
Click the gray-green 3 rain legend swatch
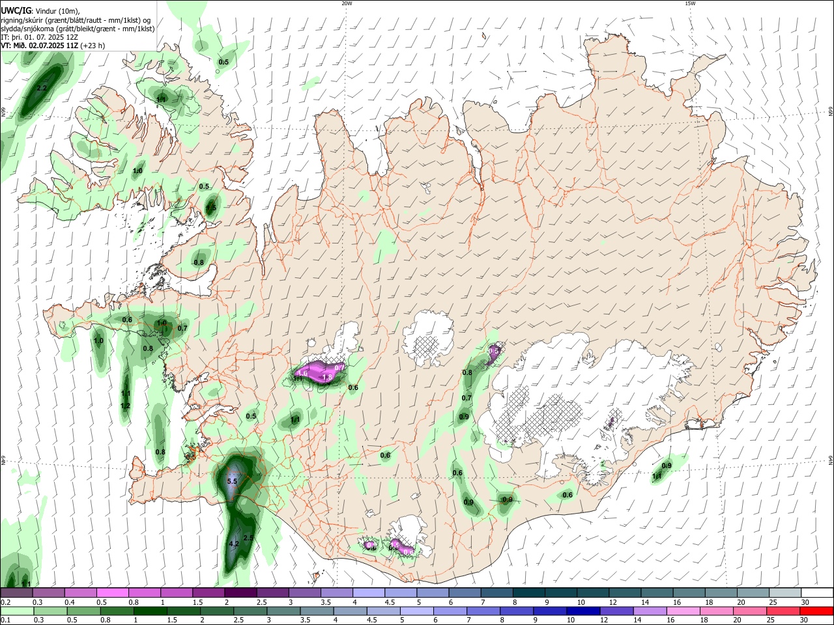coord(283,611)
